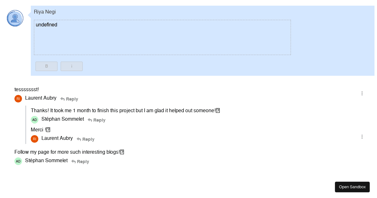Click the green AD avatar at the bottom comment

[18, 161]
